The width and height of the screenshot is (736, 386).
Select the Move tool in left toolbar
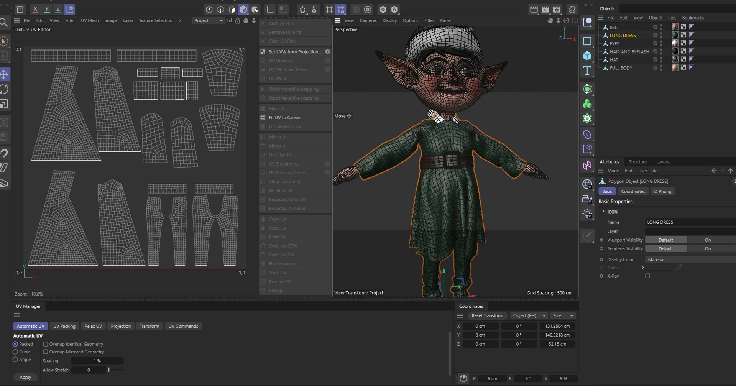(x=5, y=74)
